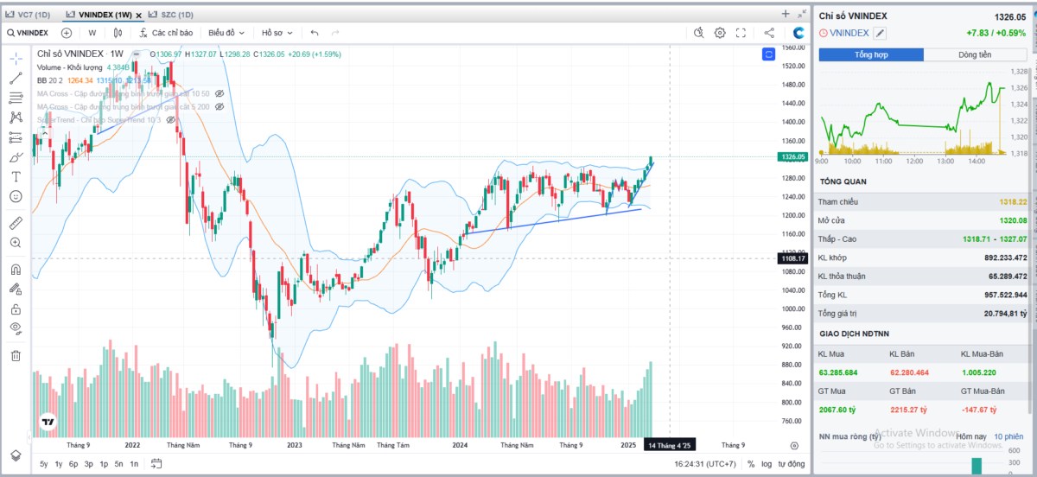Toggle hide all drawings eye icon
The image size is (1037, 477).
(16, 328)
